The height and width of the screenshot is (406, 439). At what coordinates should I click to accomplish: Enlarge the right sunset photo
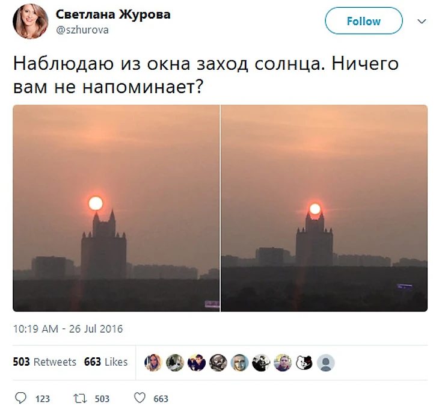(324, 208)
